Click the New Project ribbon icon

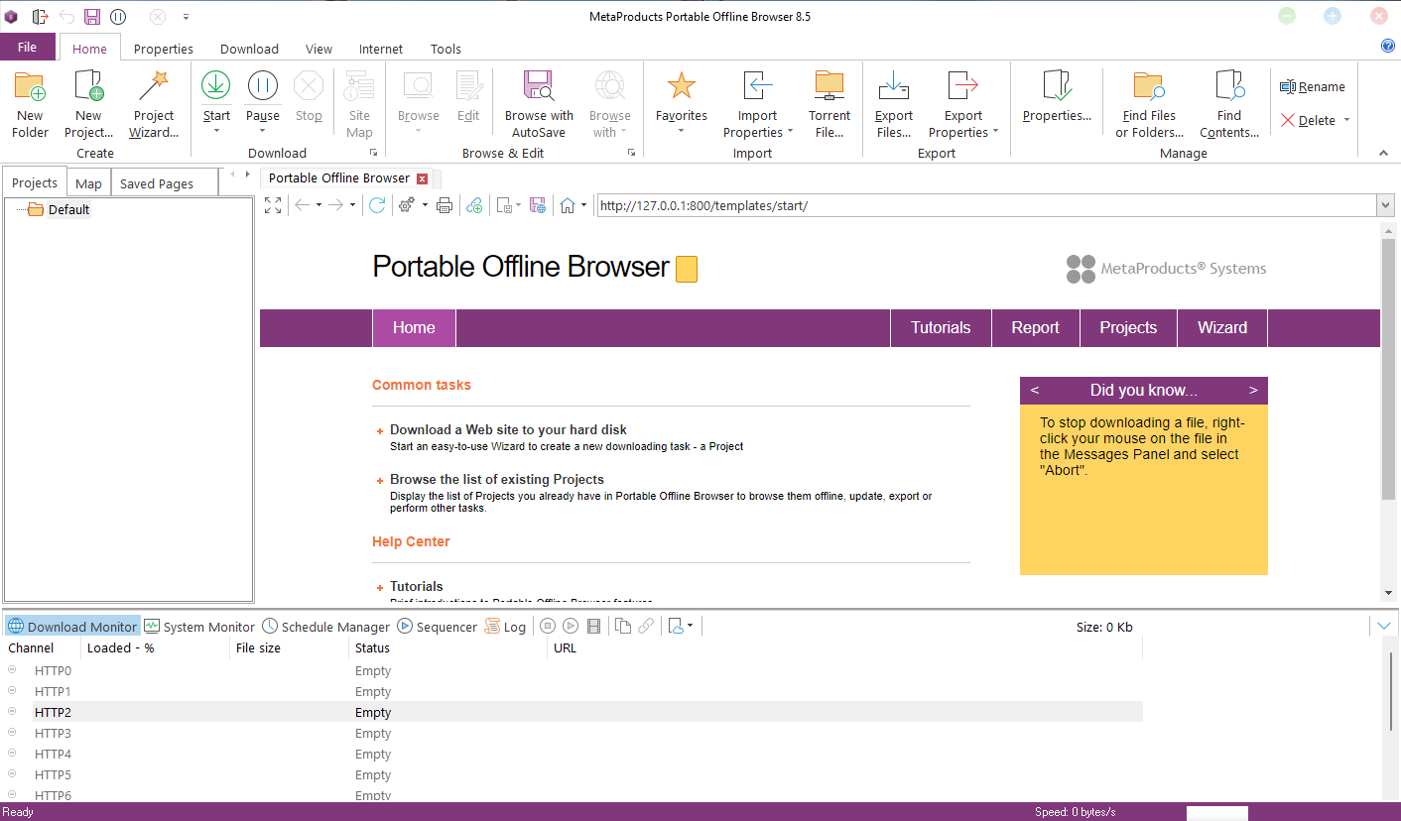[x=88, y=104]
